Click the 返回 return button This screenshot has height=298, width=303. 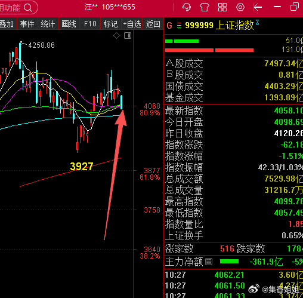[x=153, y=24]
